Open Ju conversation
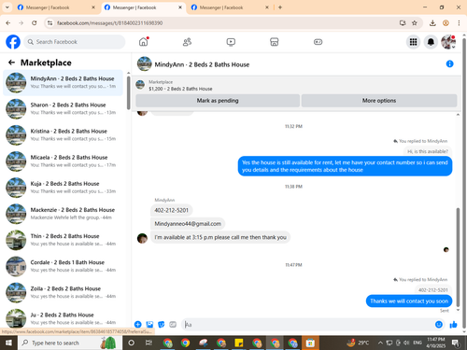 pyautogui.click(x=63, y=318)
